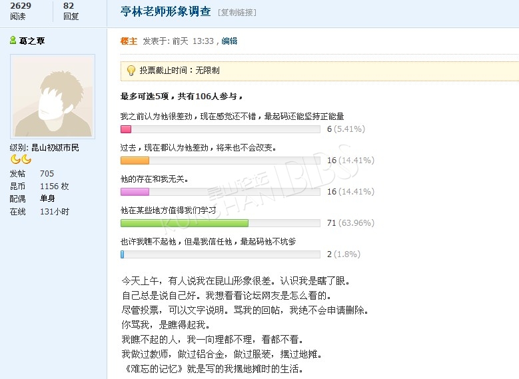Screen dimensions: 519x379
Task: Click the text 最多可选5项，共有106人参与
Action: pos(181,97)
